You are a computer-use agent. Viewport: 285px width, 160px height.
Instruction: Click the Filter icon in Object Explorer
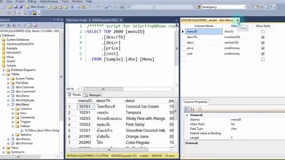25,26
